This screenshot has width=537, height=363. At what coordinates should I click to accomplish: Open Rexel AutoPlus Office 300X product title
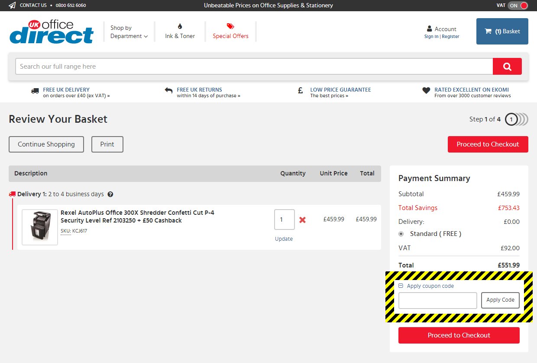click(137, 217)
